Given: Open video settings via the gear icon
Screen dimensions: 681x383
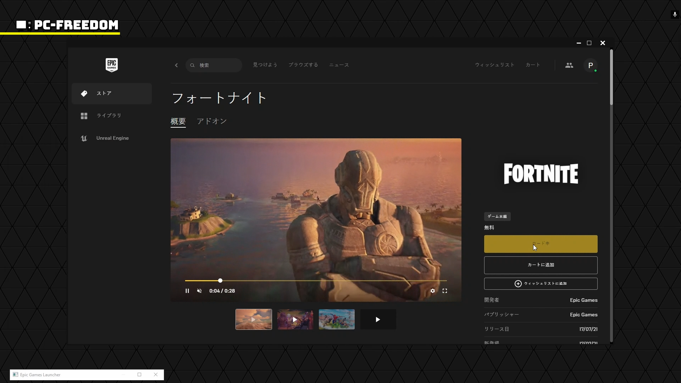Looking at the screenshot, I should tap(432, 291).
